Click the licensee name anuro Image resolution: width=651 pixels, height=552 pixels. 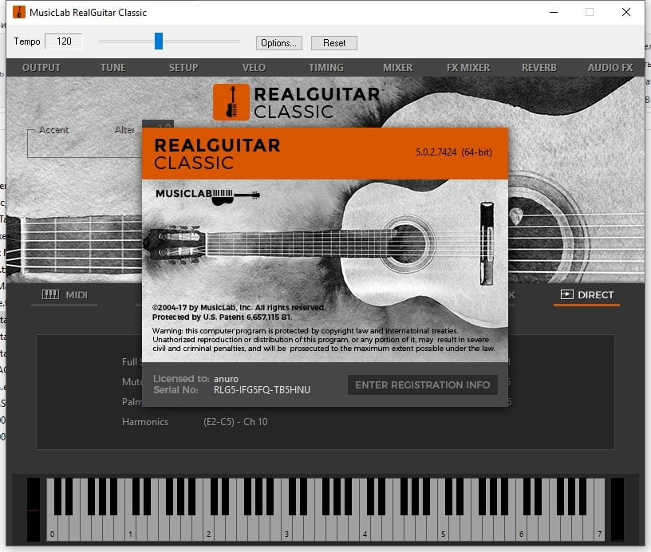point(227,379)
